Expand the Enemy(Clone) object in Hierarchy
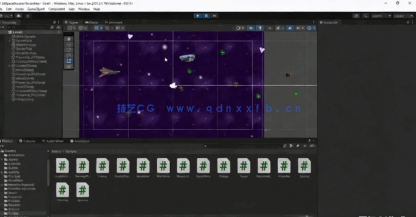Screen dimensions: 416x217 pos(10,66)
